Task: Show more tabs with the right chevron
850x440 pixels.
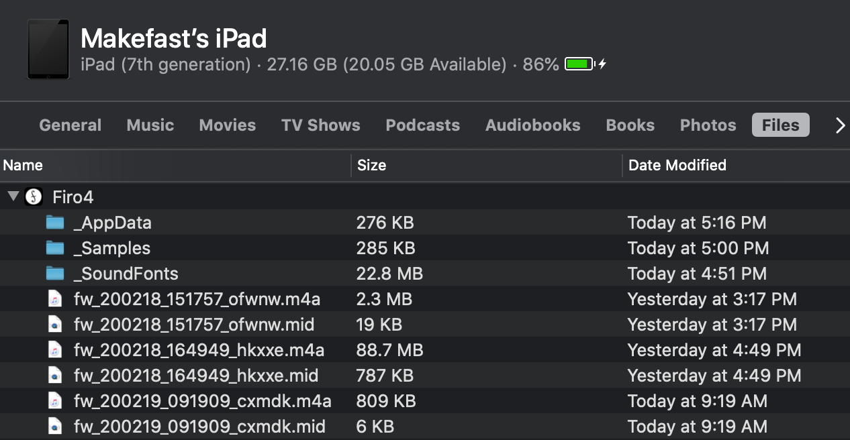Action: (840, 125)
